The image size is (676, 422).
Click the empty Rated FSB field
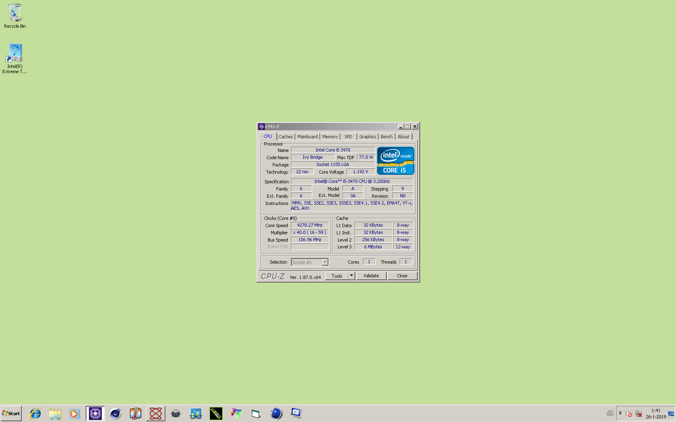click(x=310, y=247)
